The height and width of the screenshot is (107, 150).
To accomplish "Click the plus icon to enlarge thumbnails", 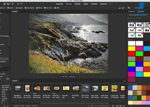I will coord(108,106).
